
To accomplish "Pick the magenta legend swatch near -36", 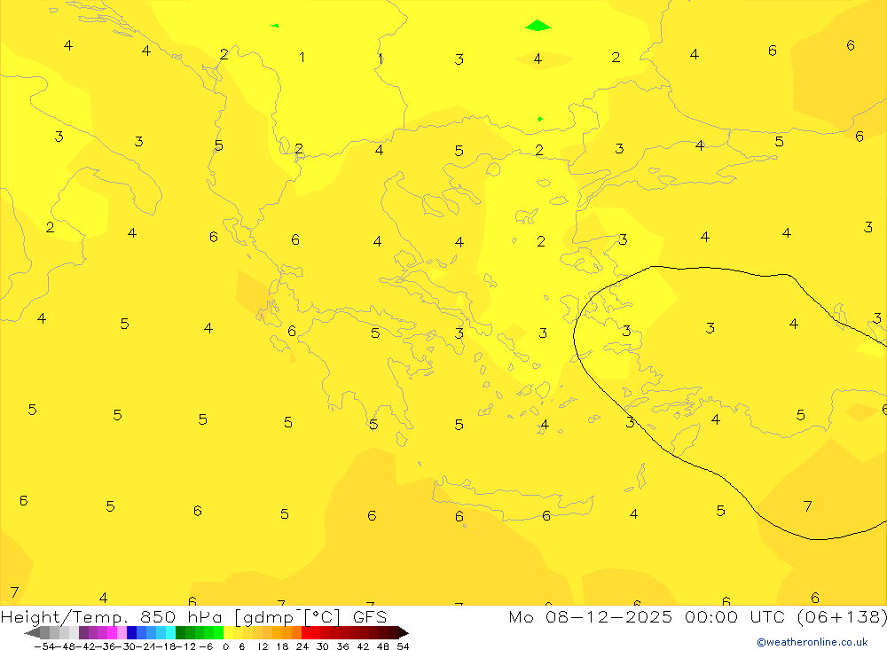I will pos(112,632).
